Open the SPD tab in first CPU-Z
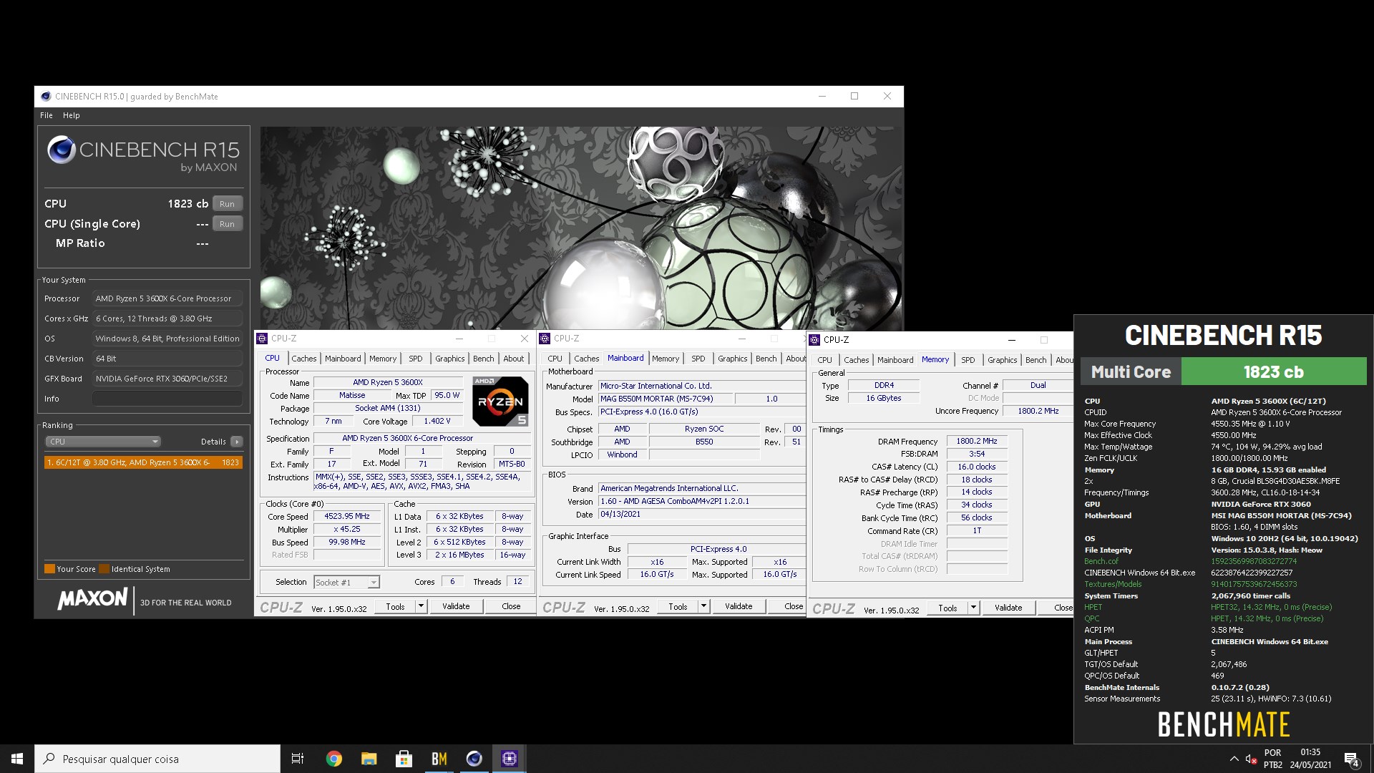The width and height of the screenshot is (1374, 773). 415,359
